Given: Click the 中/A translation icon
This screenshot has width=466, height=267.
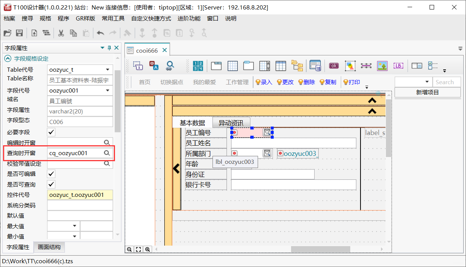Looking at the screenshot, I should click(154, 66).
